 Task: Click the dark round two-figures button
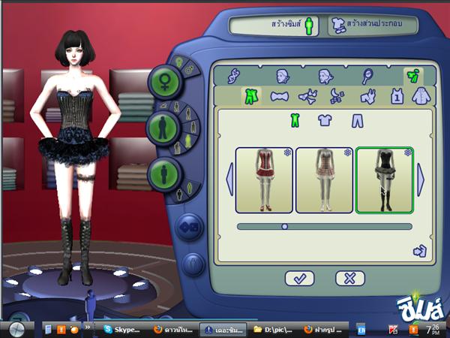[x=193, y=264]
